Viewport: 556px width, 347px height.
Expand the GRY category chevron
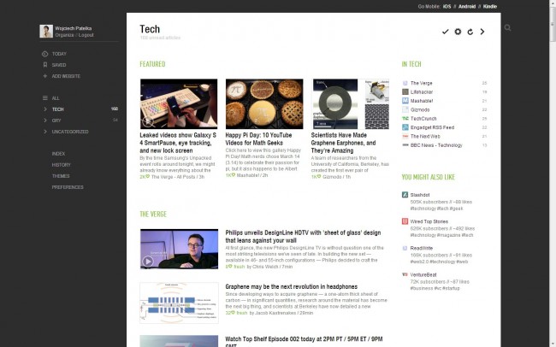click(45, 121)
